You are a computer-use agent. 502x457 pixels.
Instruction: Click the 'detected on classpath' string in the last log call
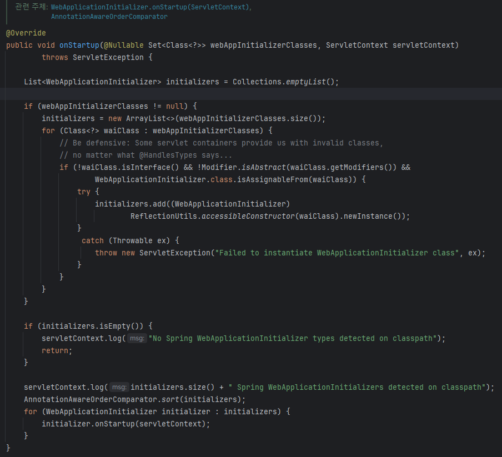click(357, 387)
